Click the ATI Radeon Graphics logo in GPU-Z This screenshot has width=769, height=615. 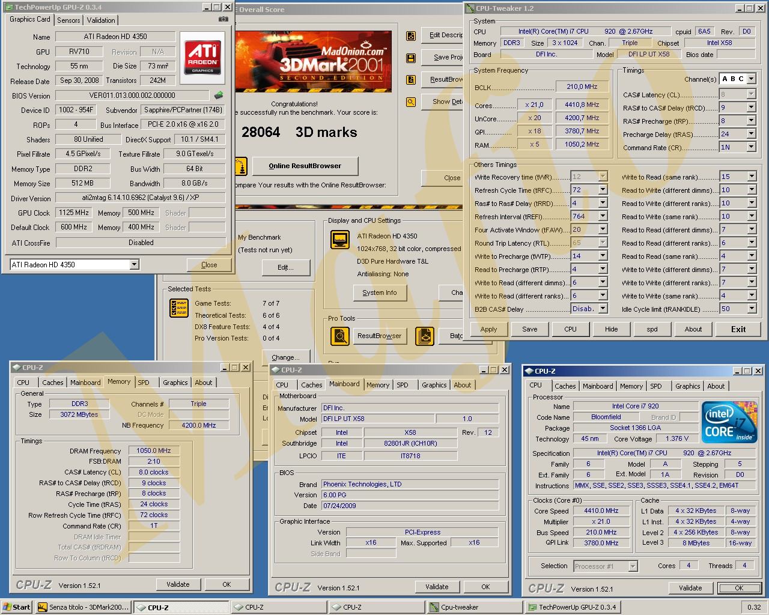[x=202, y=56]
